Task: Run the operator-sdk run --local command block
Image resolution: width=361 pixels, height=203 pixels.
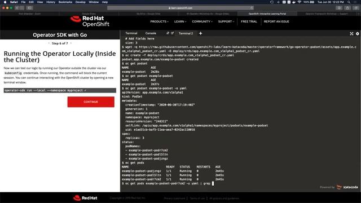Action: 60,90
